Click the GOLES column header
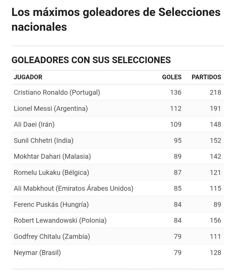This screenshot has width=235, height=273. coord(172,77)
